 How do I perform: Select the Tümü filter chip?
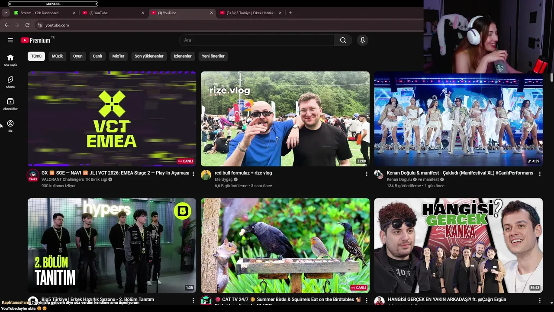click(36, 56)
